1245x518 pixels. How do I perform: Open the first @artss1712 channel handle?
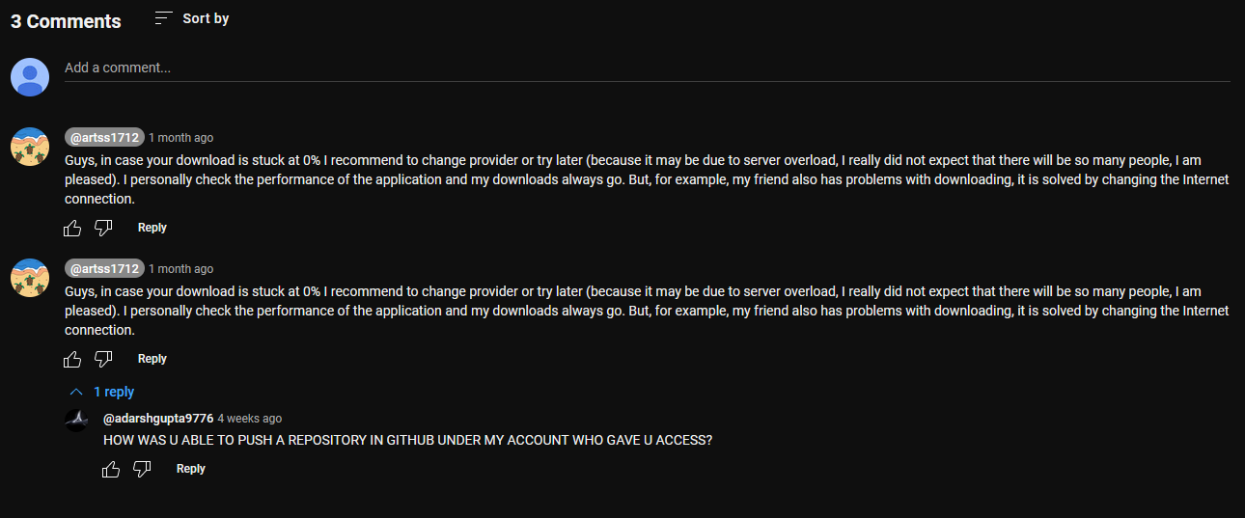coord(104,138)
